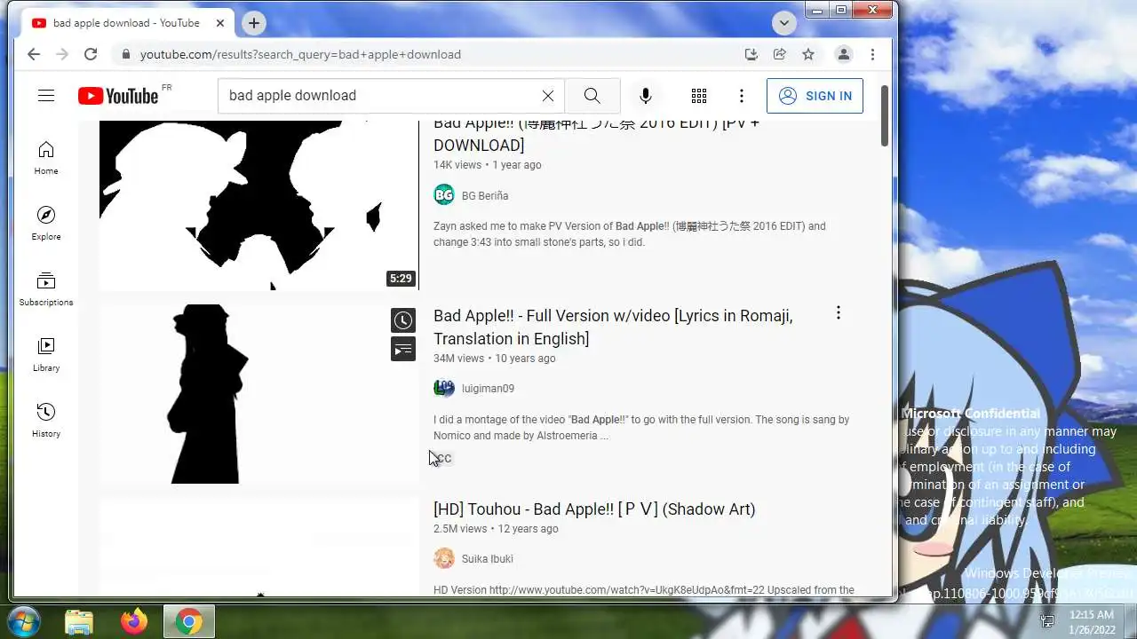Click '34M views • 10 years ago' text

pos(494,359)
